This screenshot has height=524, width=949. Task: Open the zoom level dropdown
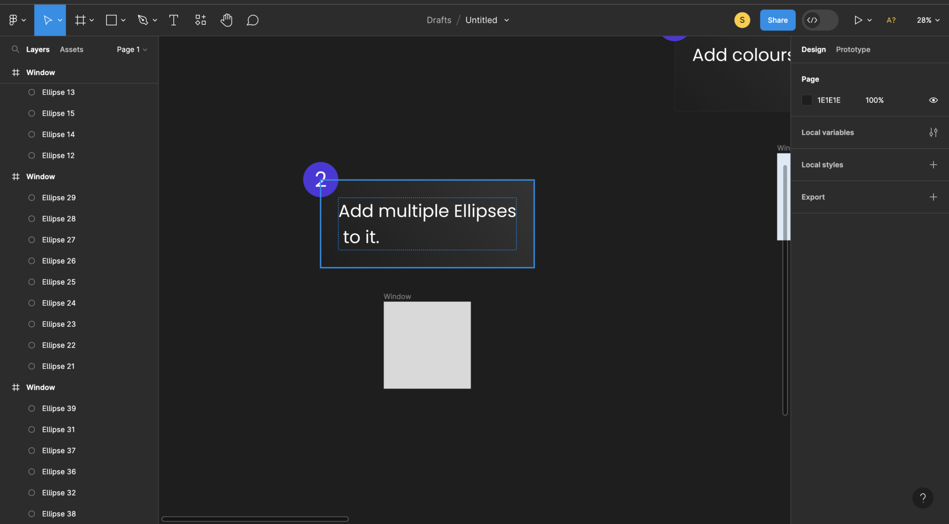tap(927, 20)
